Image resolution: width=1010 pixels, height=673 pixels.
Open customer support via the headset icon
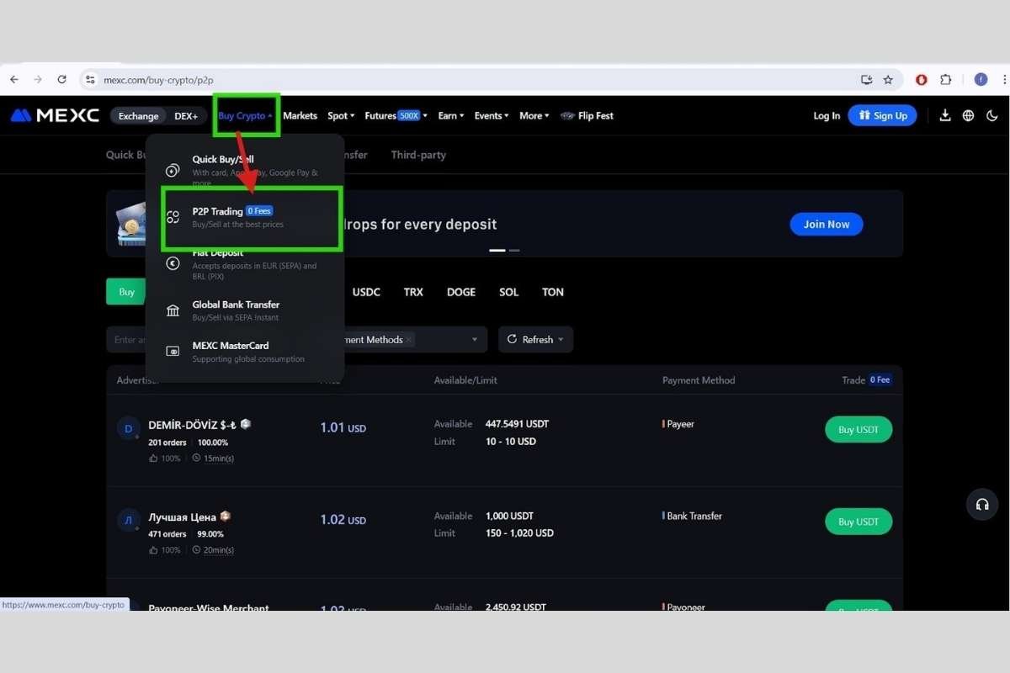(x=982, y=505)
